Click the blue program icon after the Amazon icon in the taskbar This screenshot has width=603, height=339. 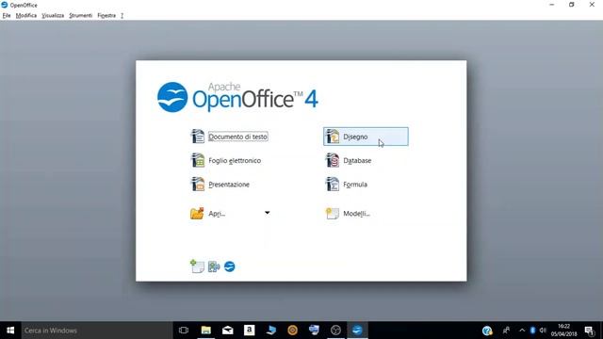tap(271, 331)
